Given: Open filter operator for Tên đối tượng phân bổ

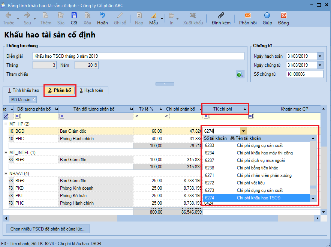Looking at the screenshot, I should pos(62,116).
